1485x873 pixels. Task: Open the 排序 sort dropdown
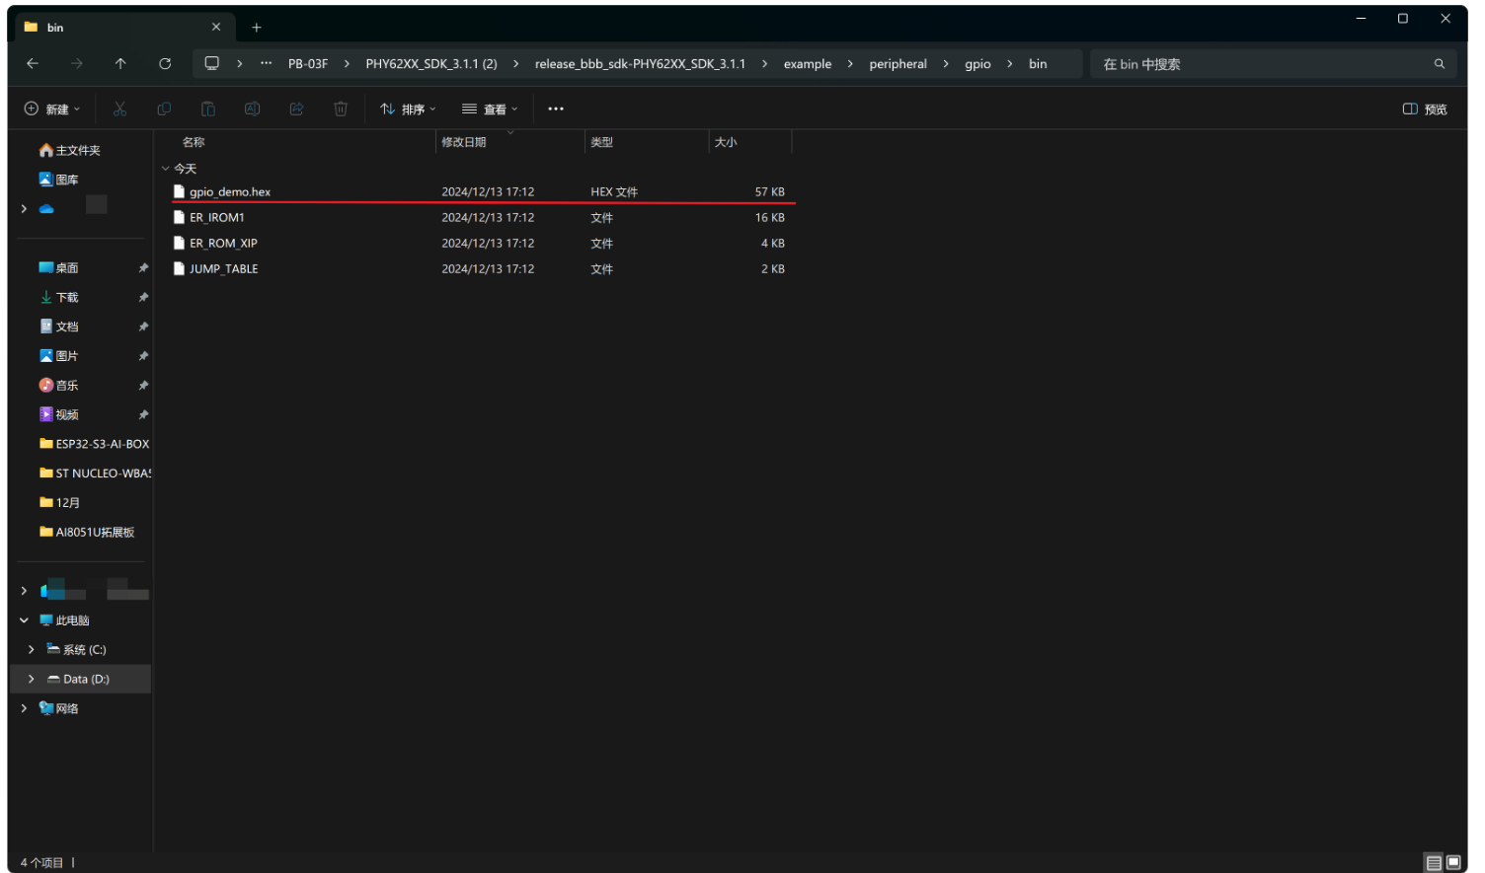(408, 109)
